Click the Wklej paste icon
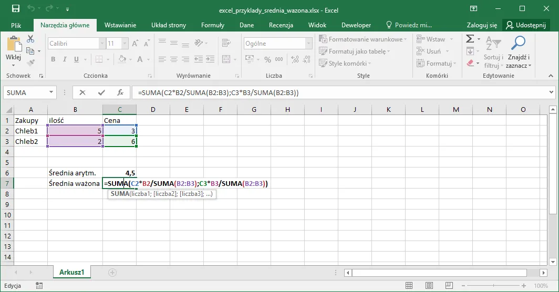The height and width of the screenshot is (292, 559). (x=14, y=44)
